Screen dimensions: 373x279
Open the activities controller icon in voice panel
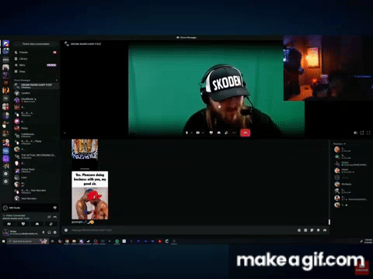[37, 224]
